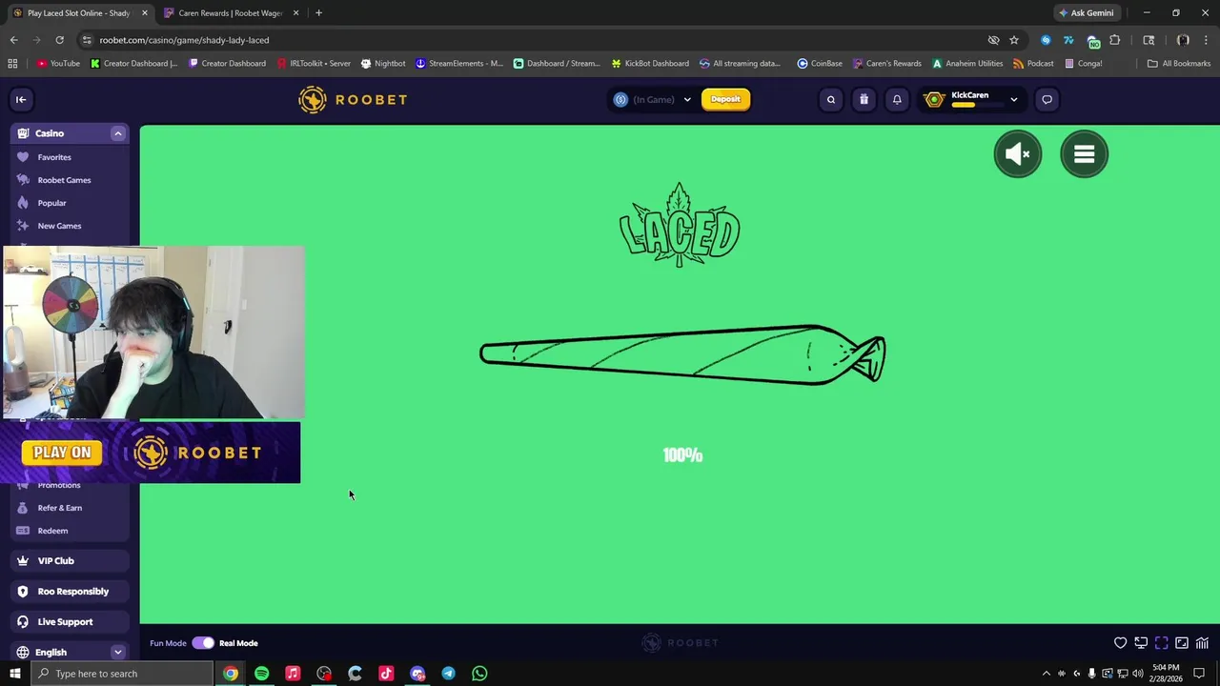The image size is (1220, 686).
Task: Show hidden system tray icons chevron
Action: pos(1046,674)
